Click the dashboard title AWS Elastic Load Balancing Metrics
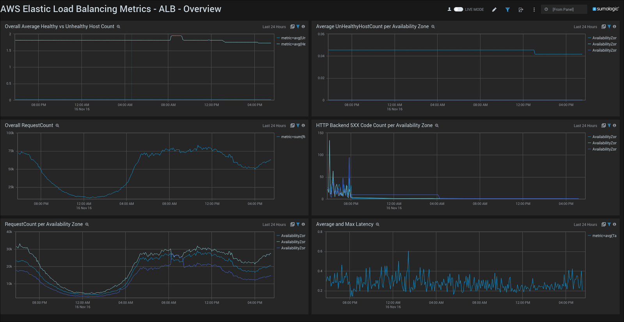624x322 pixels. click(x=111, y=9)
